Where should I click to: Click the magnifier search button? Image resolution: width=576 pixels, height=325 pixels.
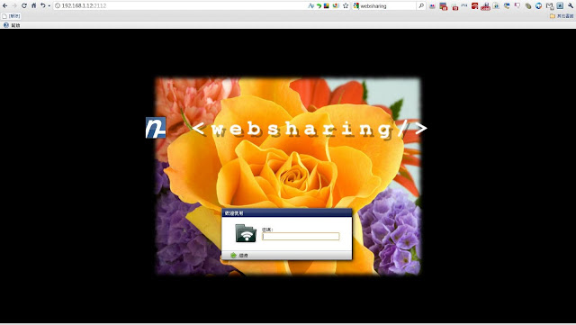(421, 6)
